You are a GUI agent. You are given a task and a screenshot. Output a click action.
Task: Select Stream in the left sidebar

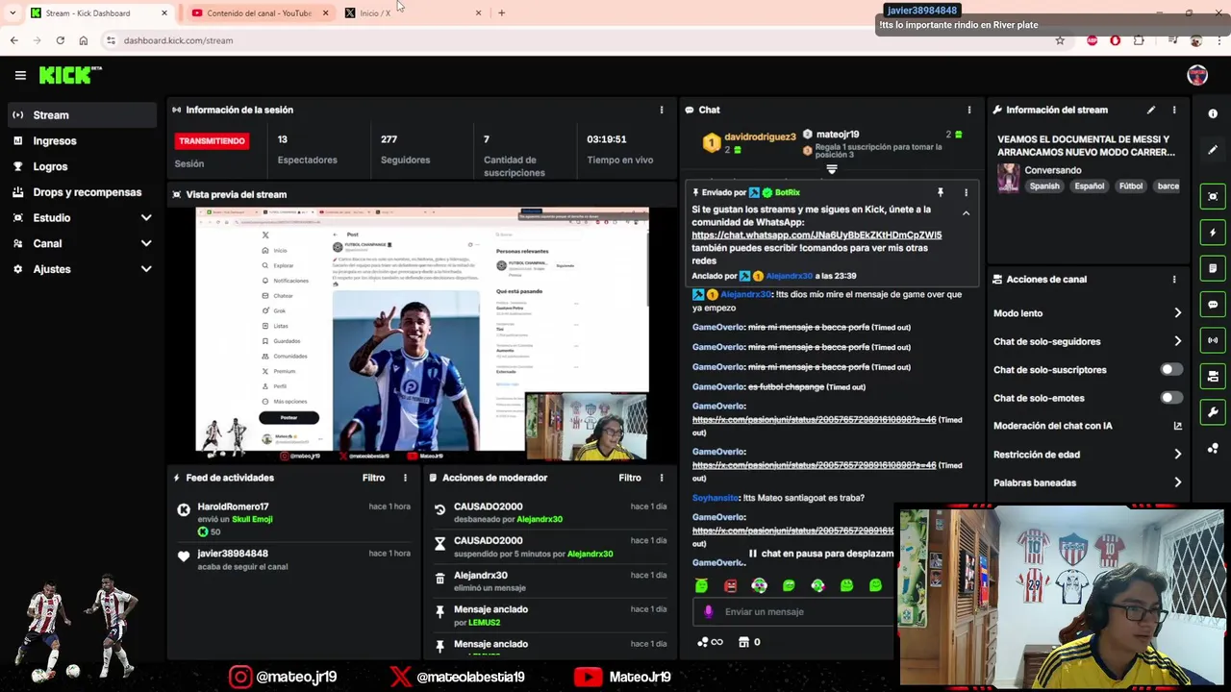tap(82, 115)
